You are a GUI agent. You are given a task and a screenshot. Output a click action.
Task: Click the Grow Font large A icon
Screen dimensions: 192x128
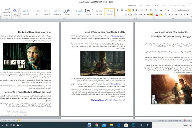click(x=168, y=10)
